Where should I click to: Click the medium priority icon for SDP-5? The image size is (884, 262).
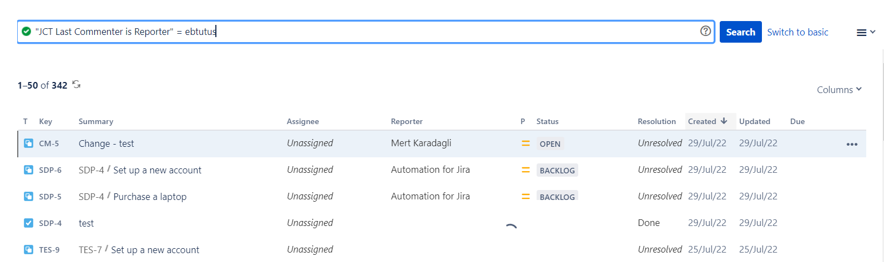(526, 197)
